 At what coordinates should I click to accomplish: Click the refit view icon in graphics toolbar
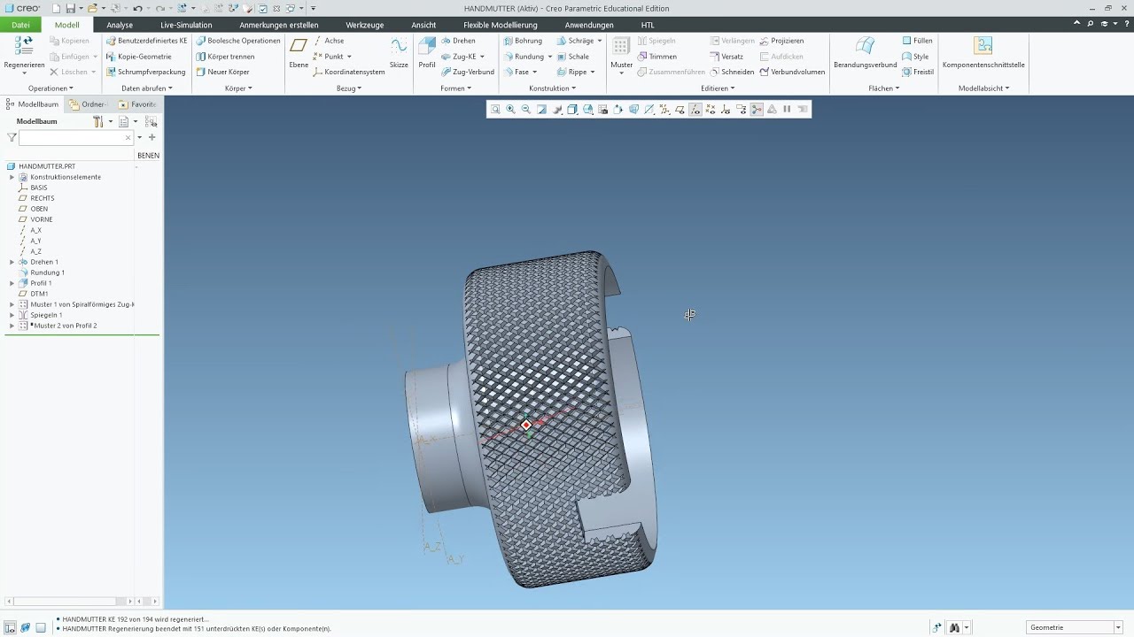pyautogui.click(x=495, y=110)
